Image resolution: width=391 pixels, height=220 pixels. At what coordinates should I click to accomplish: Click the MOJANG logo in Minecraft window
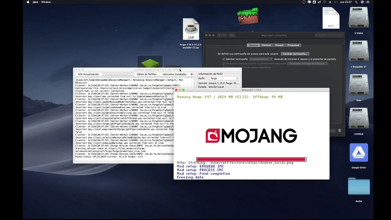251,136
